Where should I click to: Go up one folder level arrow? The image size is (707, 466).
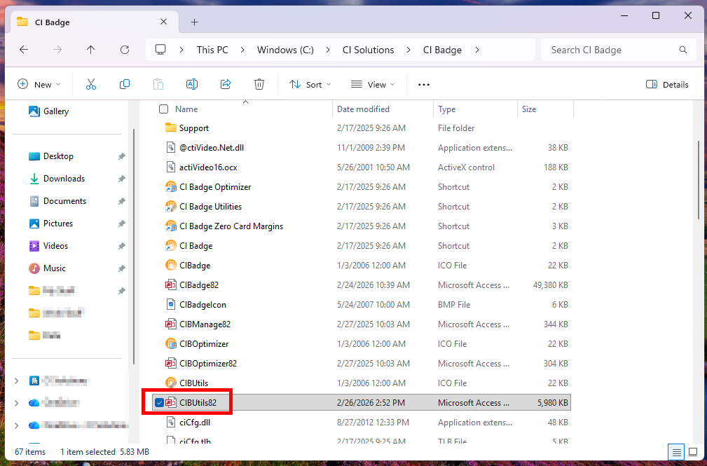pyautogui.click(x=90, y=50)
